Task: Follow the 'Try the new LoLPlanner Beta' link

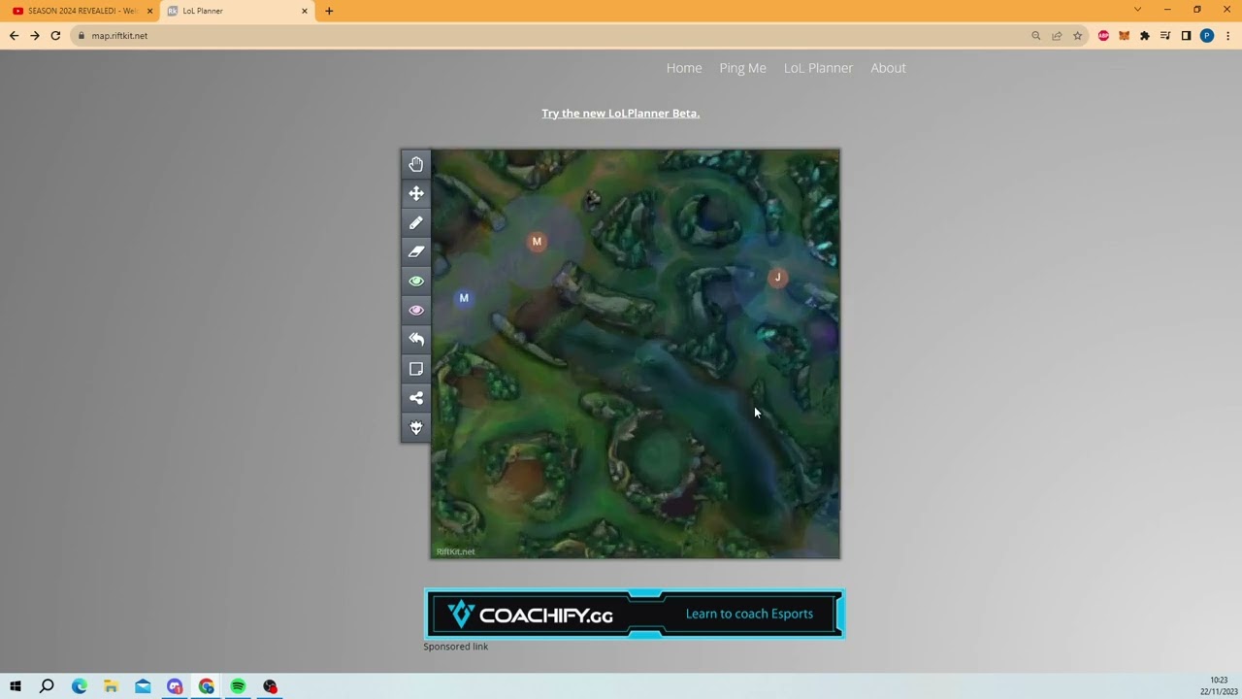Action: point(621,114)
